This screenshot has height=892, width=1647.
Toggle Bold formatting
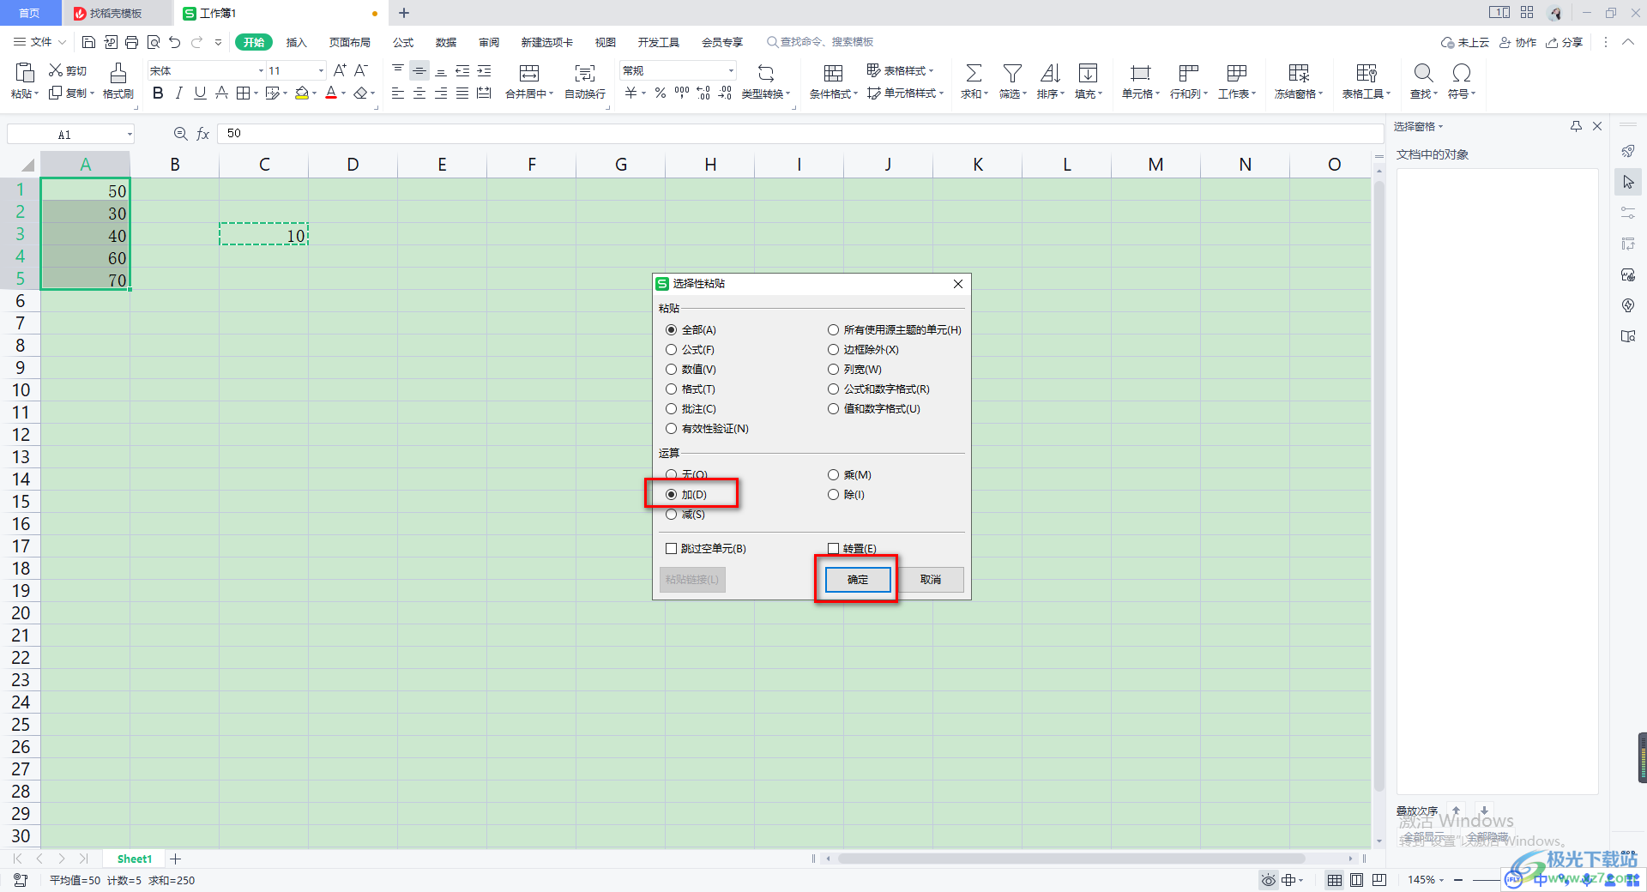[x=158, y=93]
